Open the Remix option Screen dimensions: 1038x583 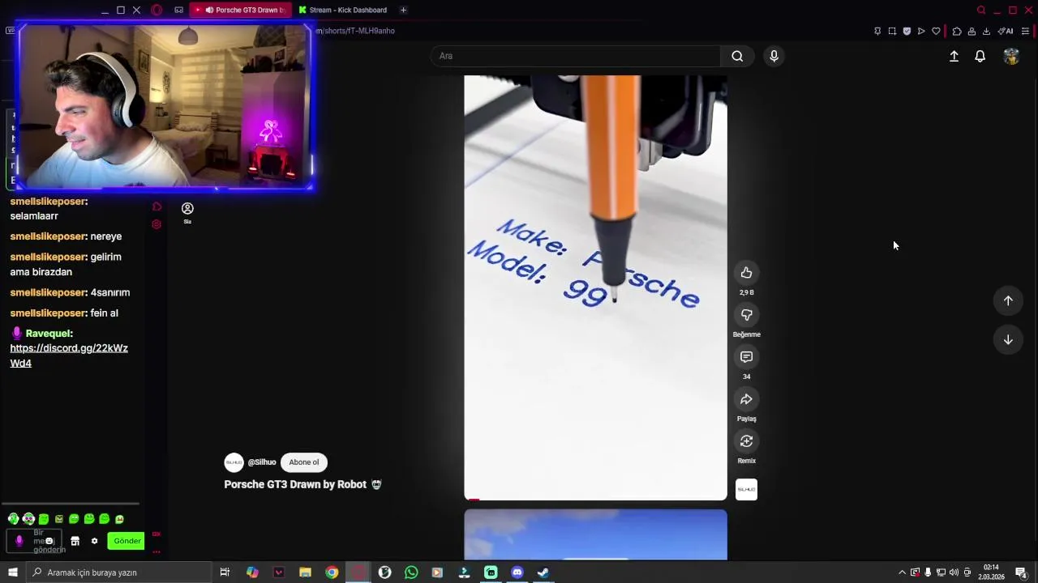pyautogui.click(x=746, y=441)
